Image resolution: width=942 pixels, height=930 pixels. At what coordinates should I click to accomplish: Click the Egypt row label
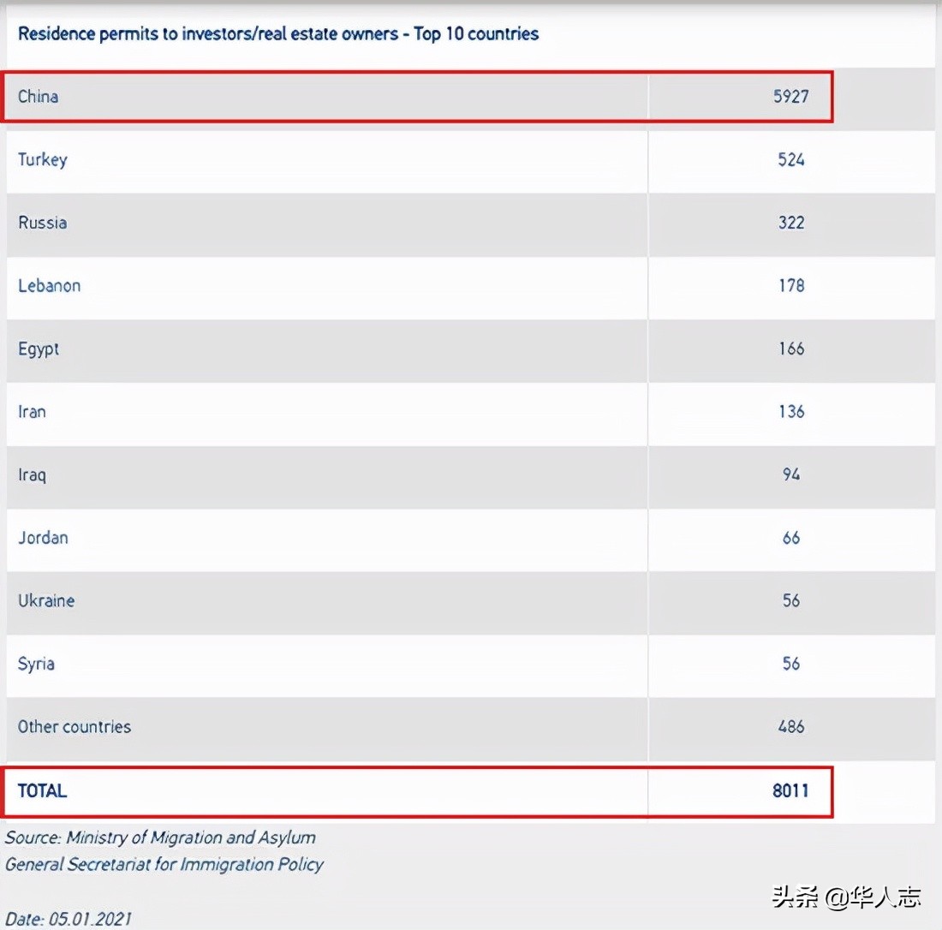[x=39, y=349]
